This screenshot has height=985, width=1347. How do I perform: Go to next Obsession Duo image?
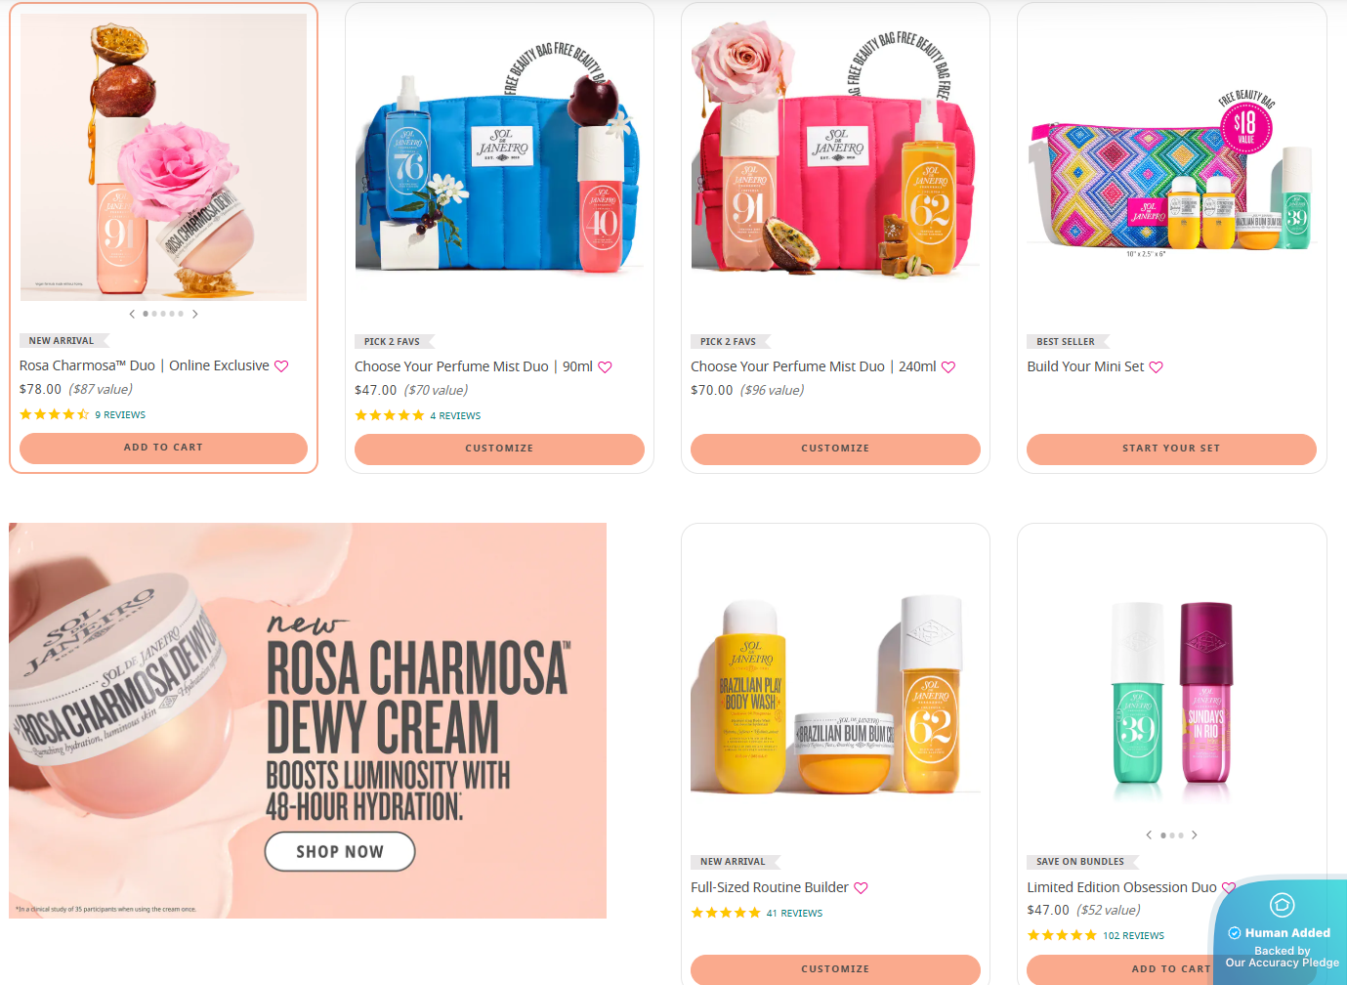[1195, 835]
